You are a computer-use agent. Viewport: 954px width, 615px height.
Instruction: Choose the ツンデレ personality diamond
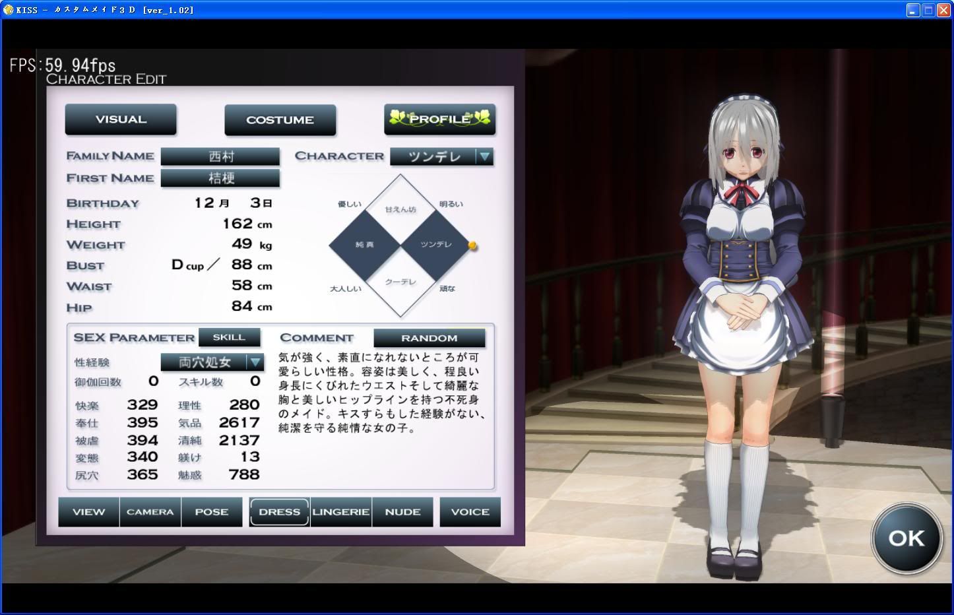pyautogui.click(x=436, y=245)
